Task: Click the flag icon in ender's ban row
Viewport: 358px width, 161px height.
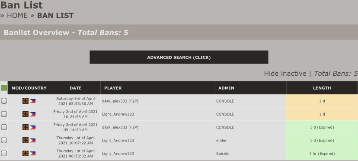Action: point(33,140)
